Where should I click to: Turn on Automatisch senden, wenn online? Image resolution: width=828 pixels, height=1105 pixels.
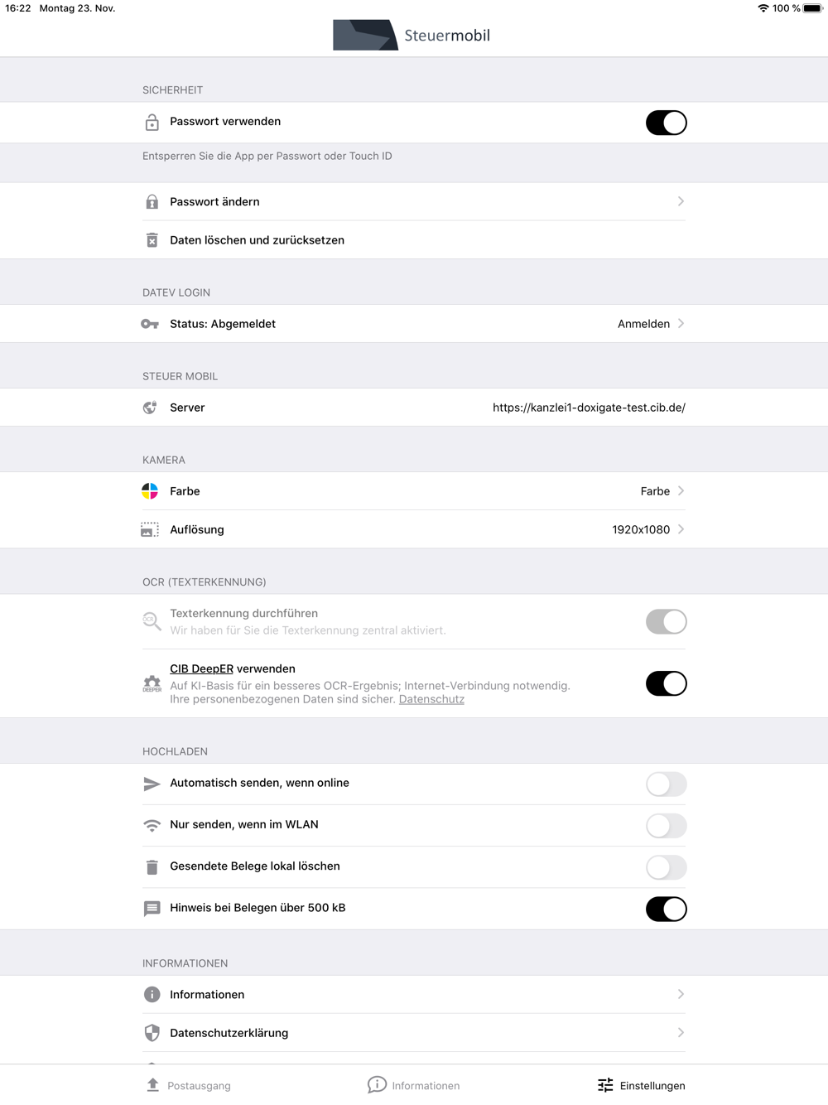coord(666,784)
